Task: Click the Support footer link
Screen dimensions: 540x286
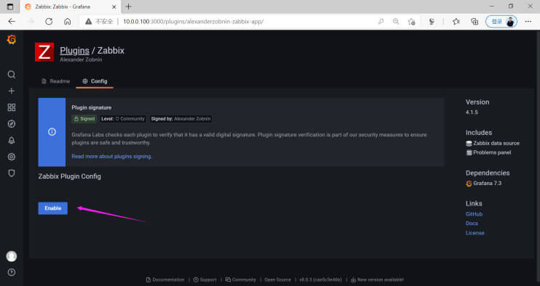Action: pos(205,279)
